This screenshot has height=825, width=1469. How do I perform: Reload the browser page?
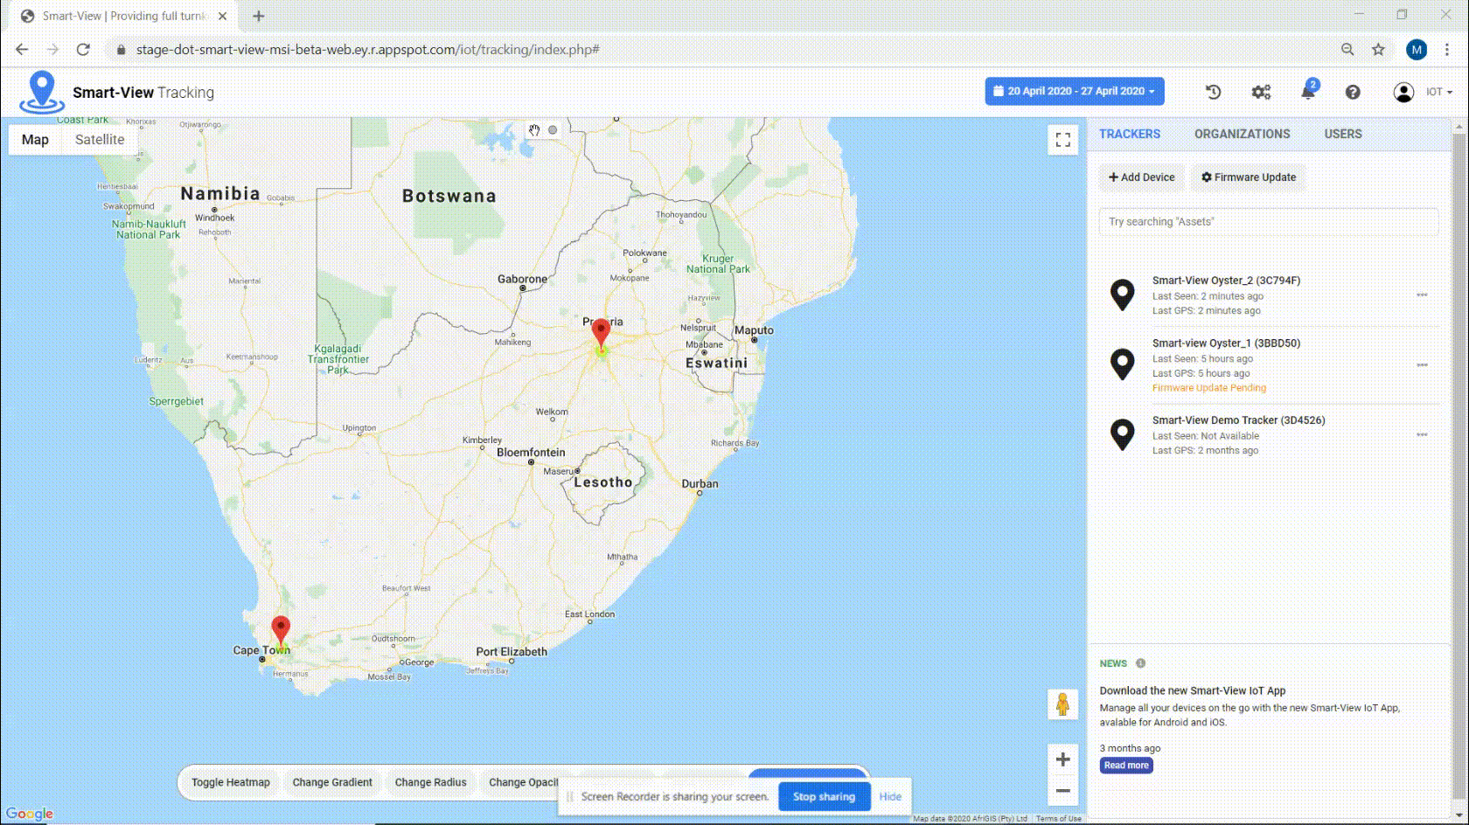83,50
